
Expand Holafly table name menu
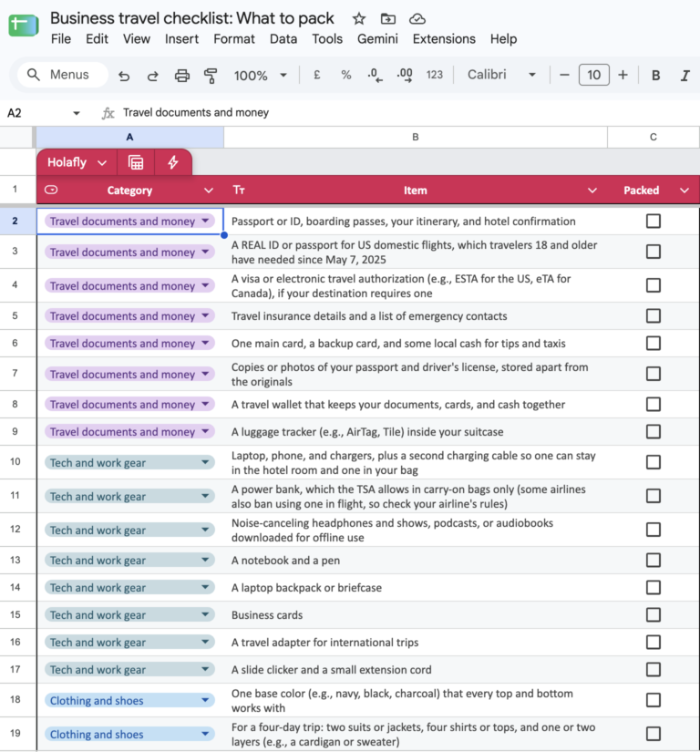tap(102, 163)
